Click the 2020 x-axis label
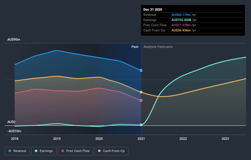This screenshot has height=160, width=251. coord(99,139)
